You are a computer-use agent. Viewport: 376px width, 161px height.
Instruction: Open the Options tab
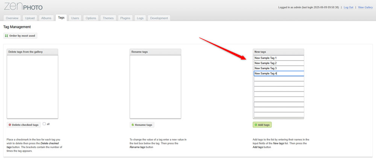[x=91, y=18]
